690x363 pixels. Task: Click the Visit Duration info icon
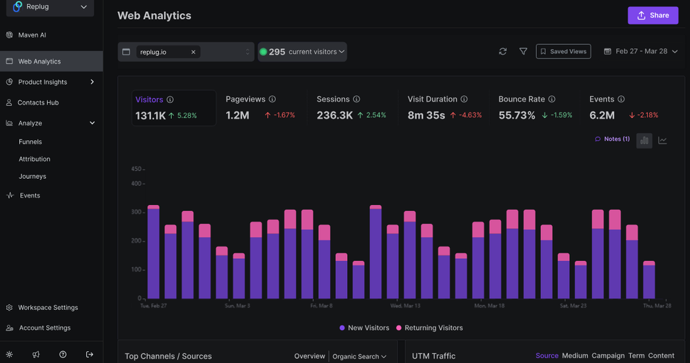[x=464, y=99]
